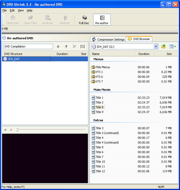The width and height of the screenshot is (180, 190).
Task: Select Title 10 icon in Extras
Action: pos(93,161)
